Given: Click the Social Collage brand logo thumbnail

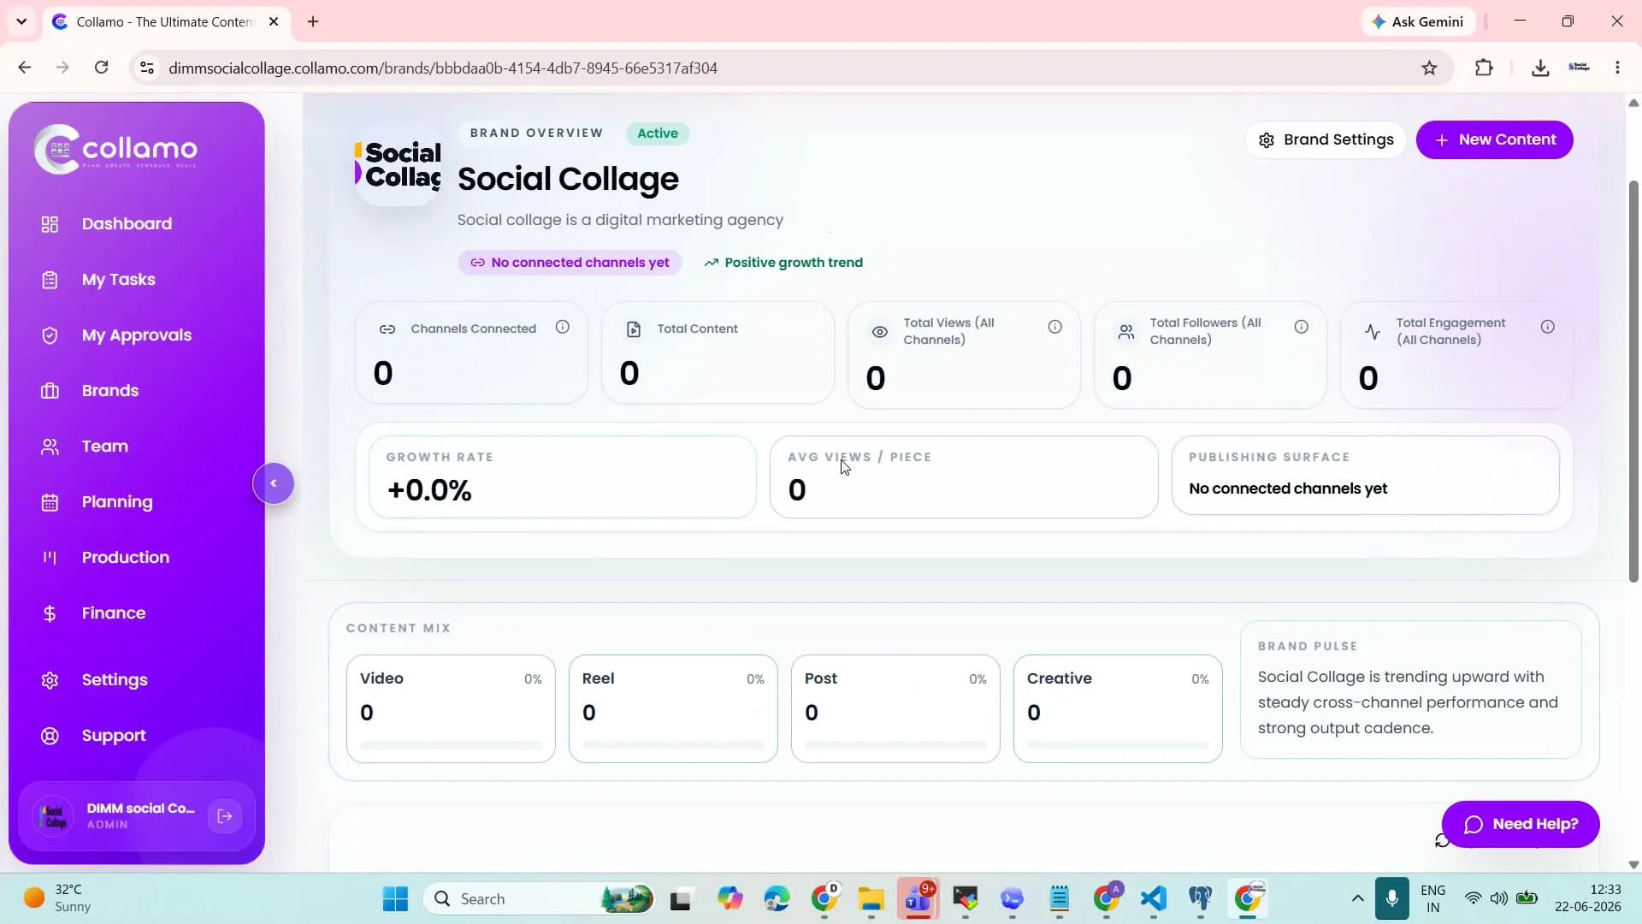Looking at the screenshot, I should coord(399,164).
